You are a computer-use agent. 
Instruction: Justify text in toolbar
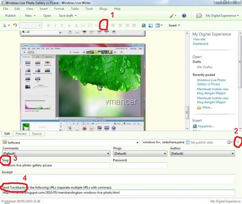[x=134, y=25]
